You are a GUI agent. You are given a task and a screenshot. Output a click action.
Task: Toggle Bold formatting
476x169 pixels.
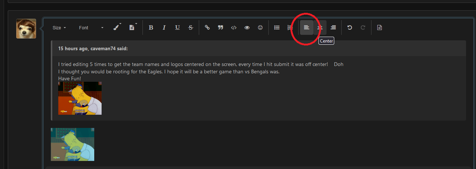pyautogui.click(x=151, y=27)
